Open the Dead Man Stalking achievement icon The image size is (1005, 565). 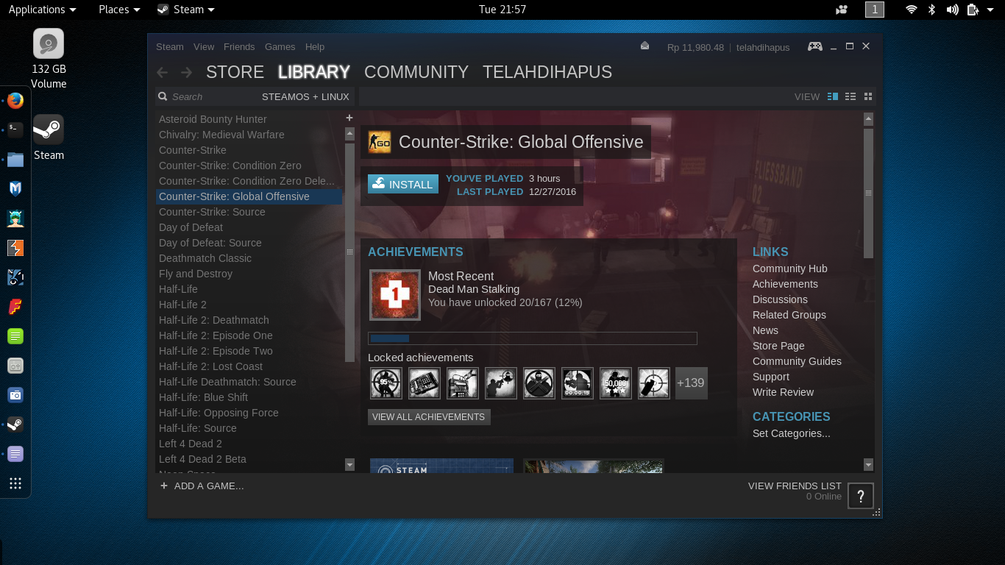pos(394,295)
